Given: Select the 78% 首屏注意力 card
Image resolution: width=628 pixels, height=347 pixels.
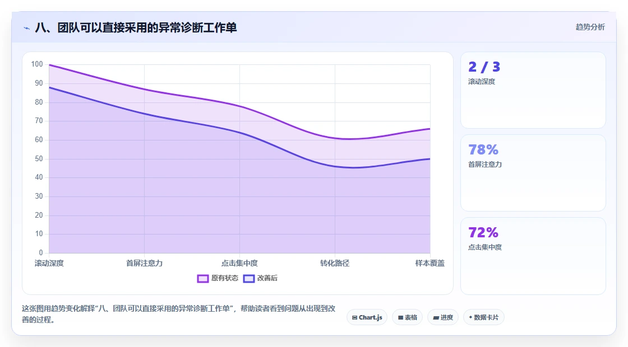Looking at the screenshot, I should click(533, 173).
